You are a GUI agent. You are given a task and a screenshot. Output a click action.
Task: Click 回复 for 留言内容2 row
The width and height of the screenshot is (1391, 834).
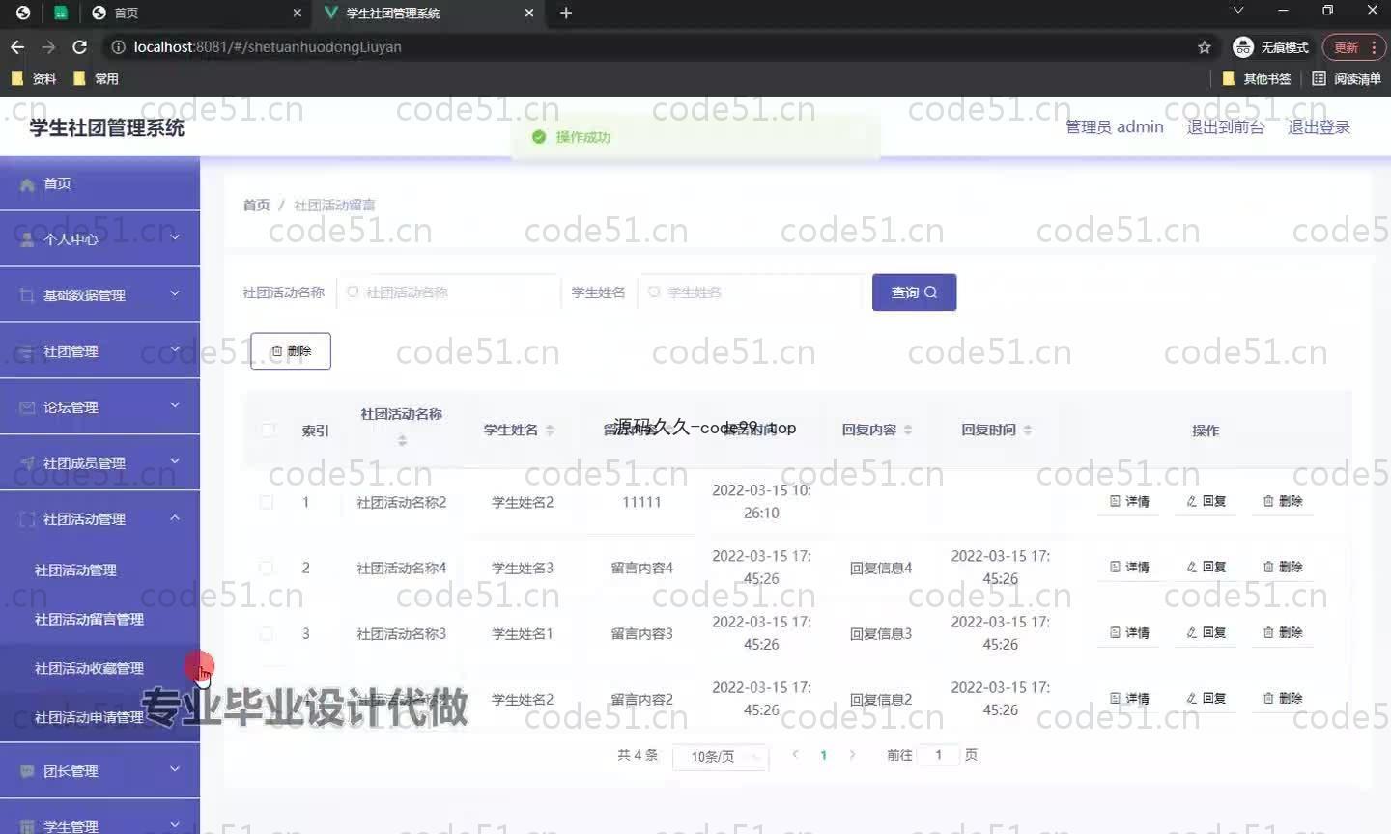coord(1206,698)
